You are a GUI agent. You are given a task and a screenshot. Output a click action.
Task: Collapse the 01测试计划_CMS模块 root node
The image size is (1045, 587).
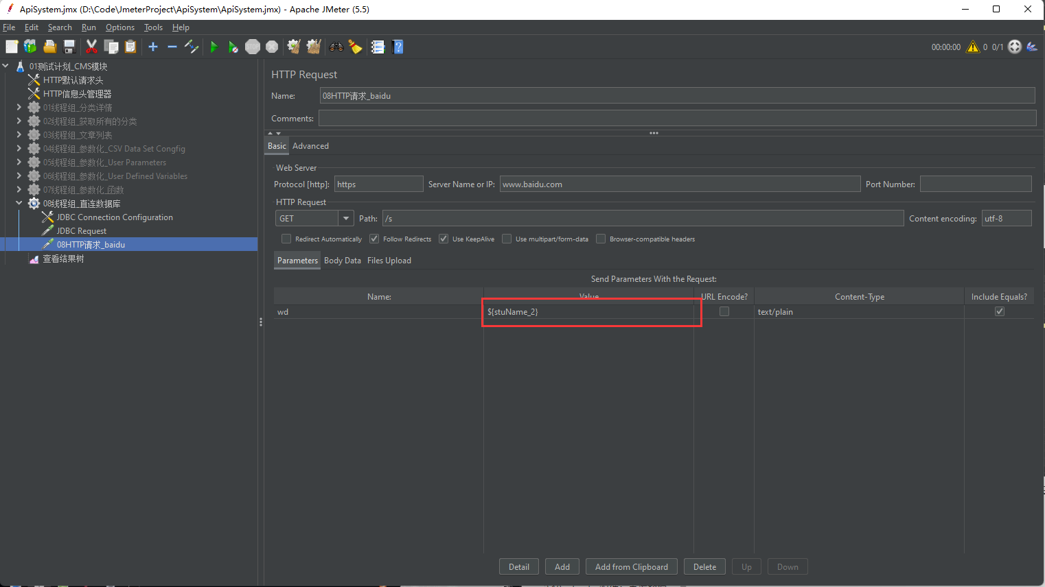[x=5, y=66]
